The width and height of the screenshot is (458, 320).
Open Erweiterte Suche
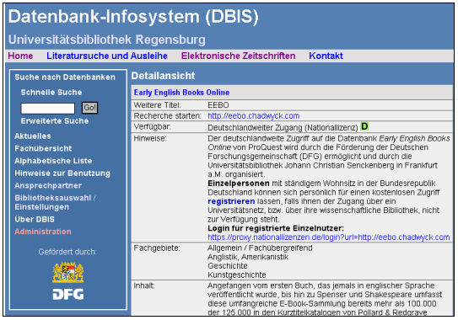pyautogui.click(x=55, y=121)
